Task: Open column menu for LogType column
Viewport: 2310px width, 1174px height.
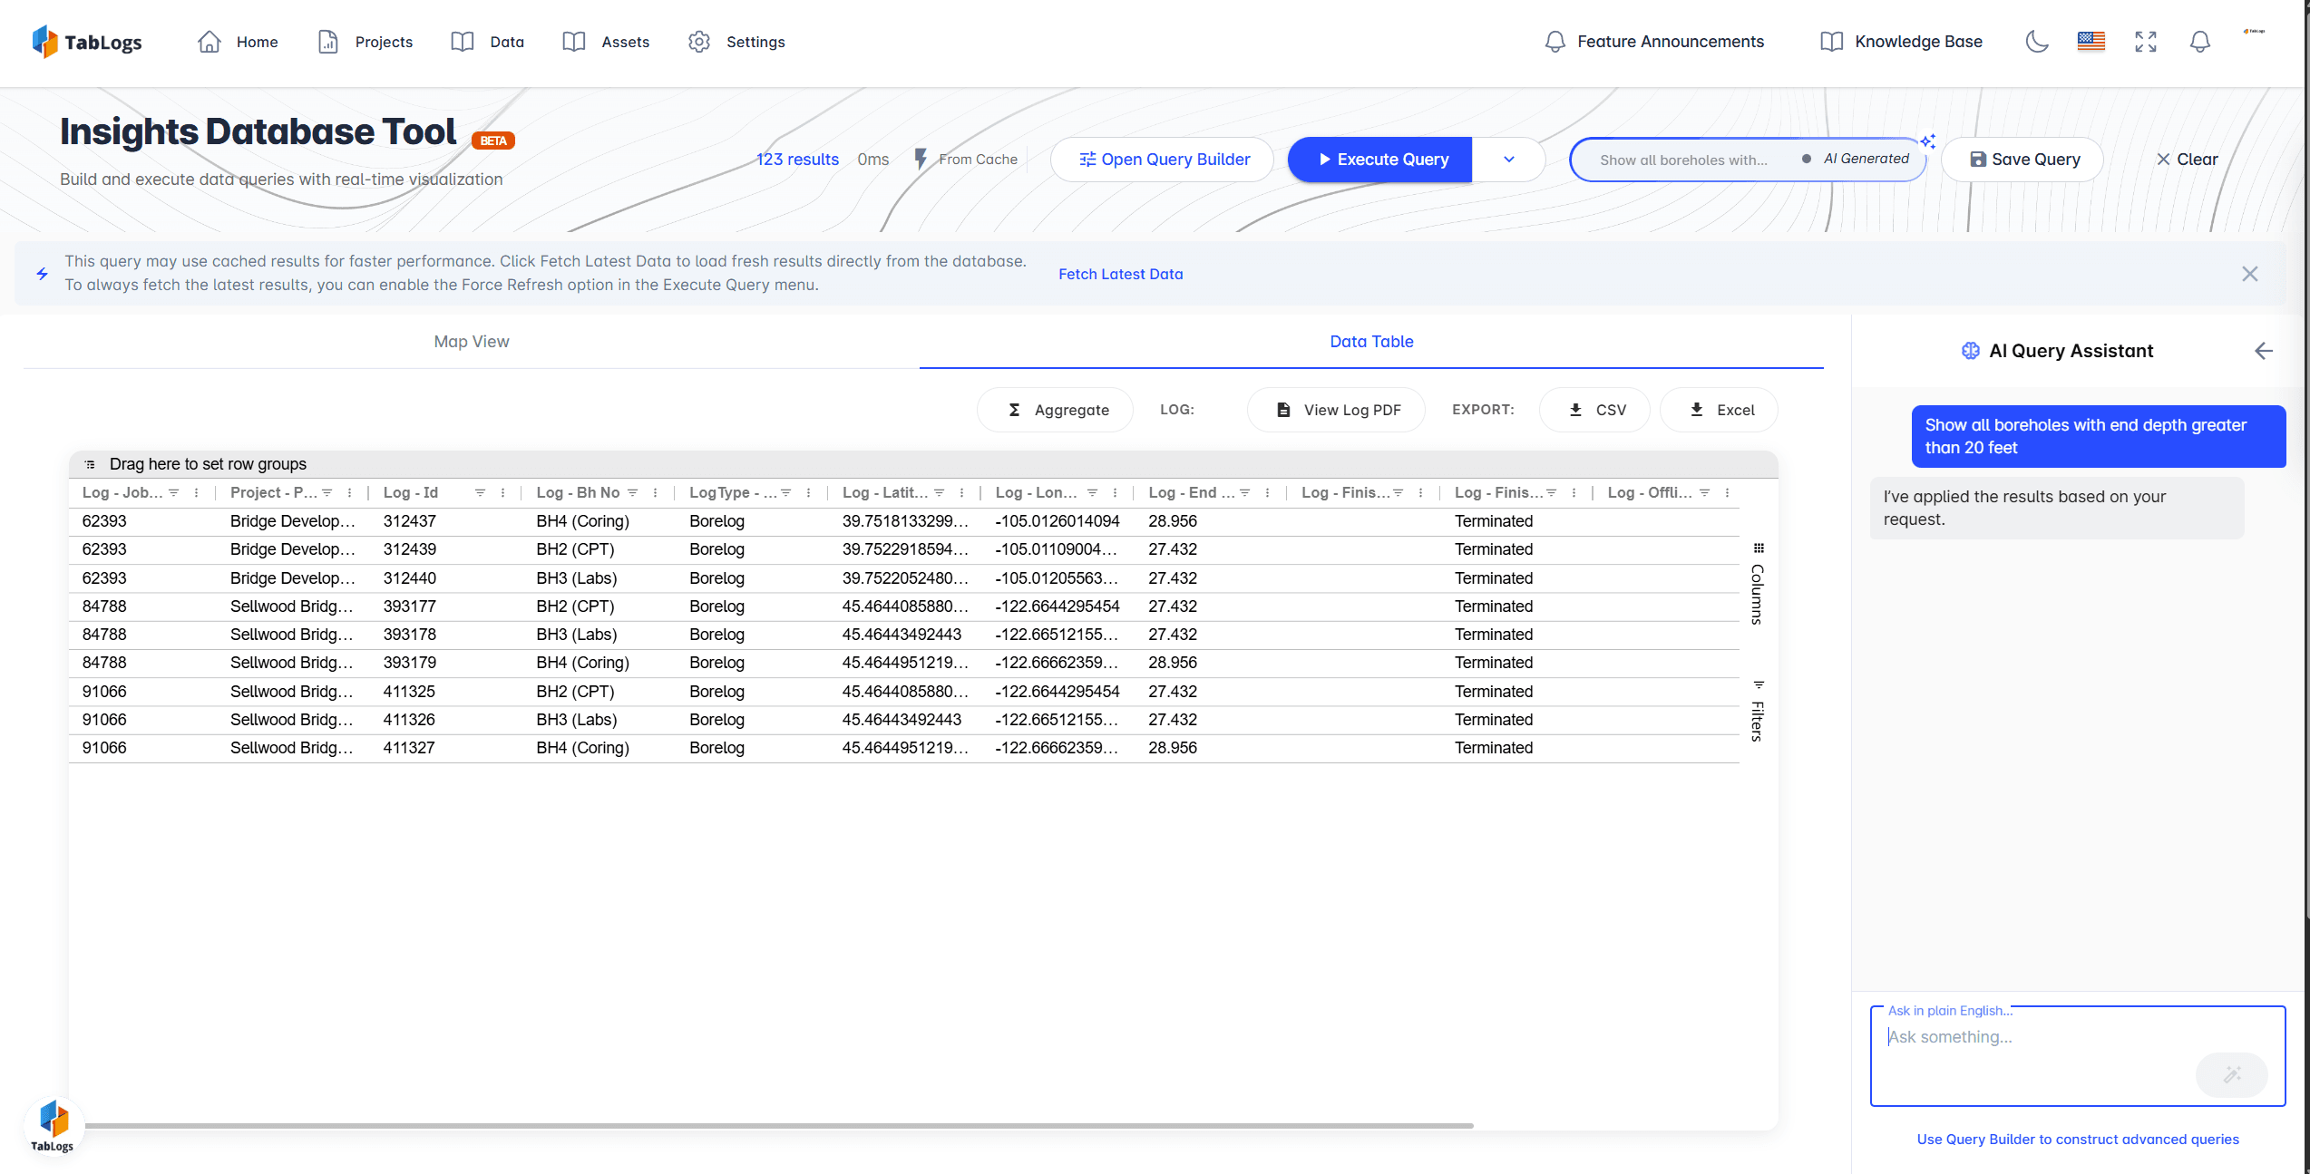Action: (x=808, y=493)
